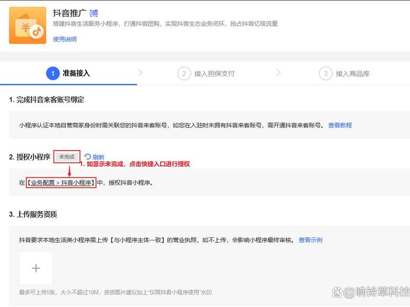Click upload hint text 最多可上传5张
This screenshot has height=307, width=410.
coord(37,292)
